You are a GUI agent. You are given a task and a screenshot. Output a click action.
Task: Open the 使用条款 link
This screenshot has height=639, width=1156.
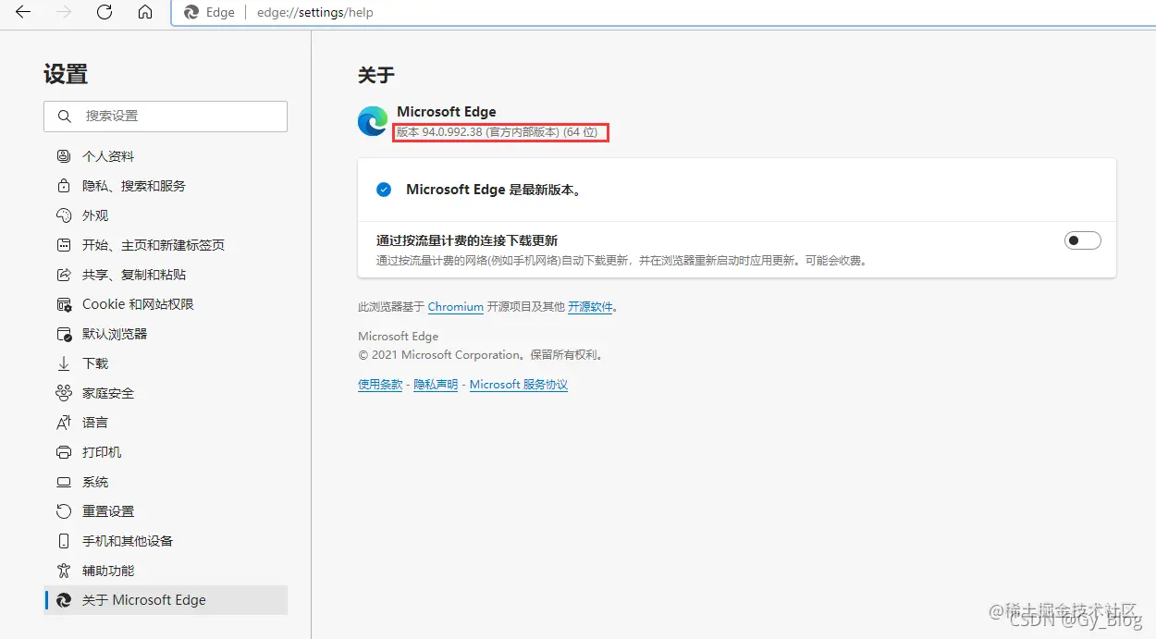[380, 385]
